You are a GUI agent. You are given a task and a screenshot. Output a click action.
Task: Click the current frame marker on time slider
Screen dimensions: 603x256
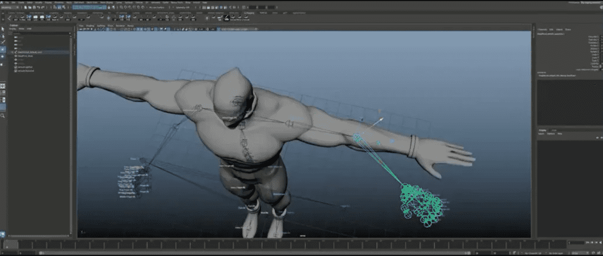pos(10,244)
